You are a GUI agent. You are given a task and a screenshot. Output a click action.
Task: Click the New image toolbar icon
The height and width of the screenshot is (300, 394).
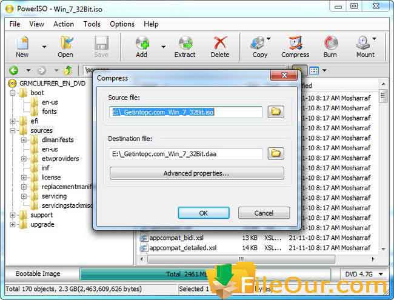(x=22, y=47)
